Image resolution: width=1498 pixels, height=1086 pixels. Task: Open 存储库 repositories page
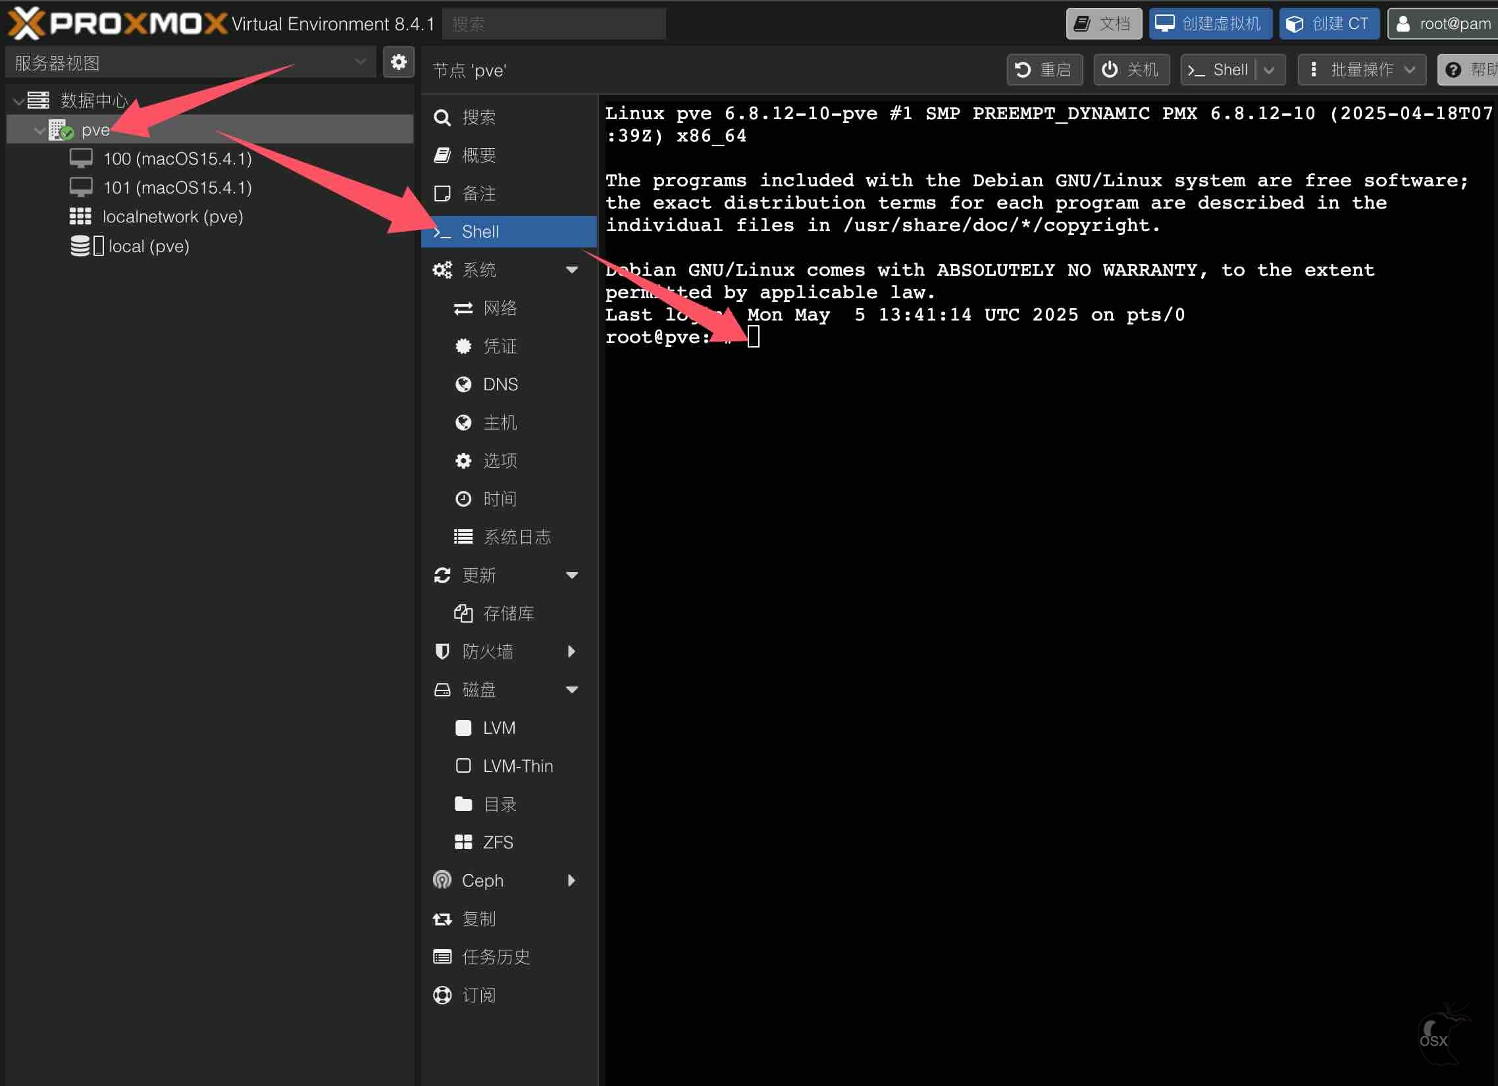pos(509,613)
